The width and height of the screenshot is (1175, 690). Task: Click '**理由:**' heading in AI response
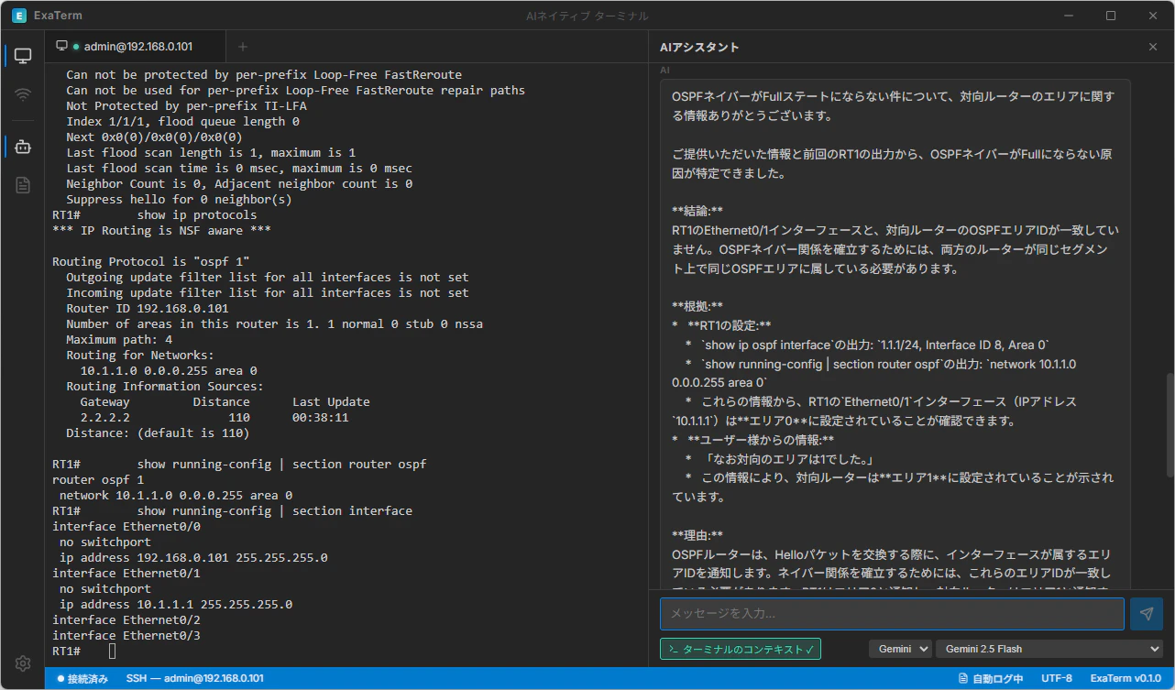tap(697, 535)
